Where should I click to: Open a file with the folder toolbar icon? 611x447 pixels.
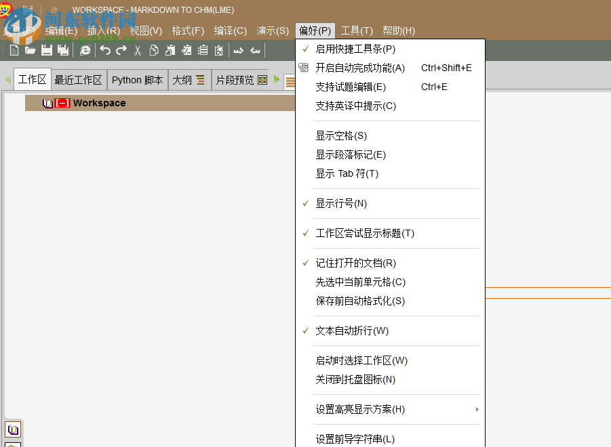pyautogui.click(x=30, y=50)
